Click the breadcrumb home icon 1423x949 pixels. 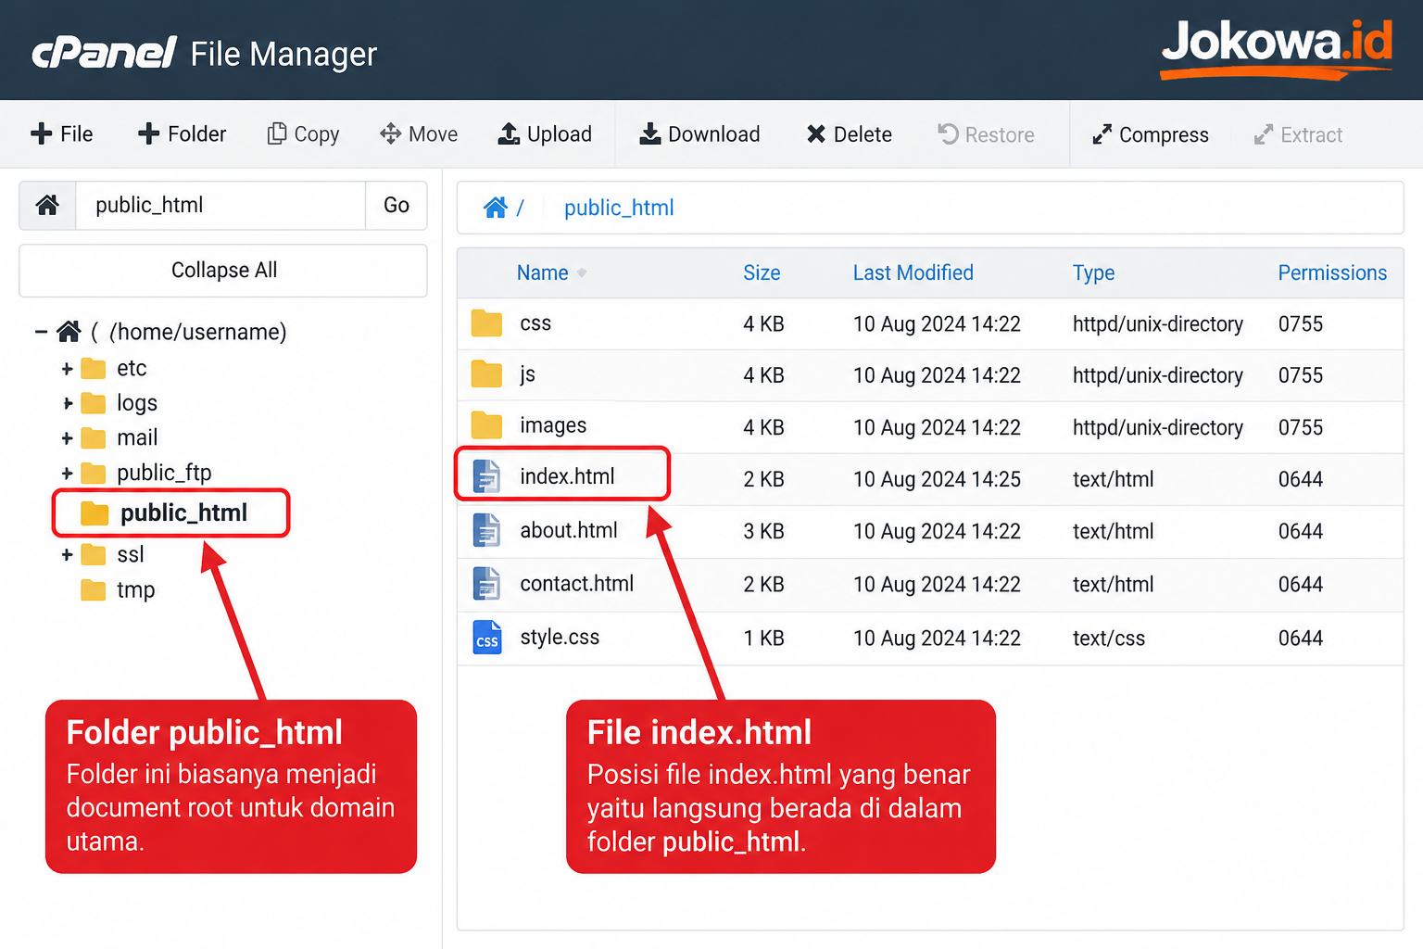pyautogui.click(x=496, y=208)
